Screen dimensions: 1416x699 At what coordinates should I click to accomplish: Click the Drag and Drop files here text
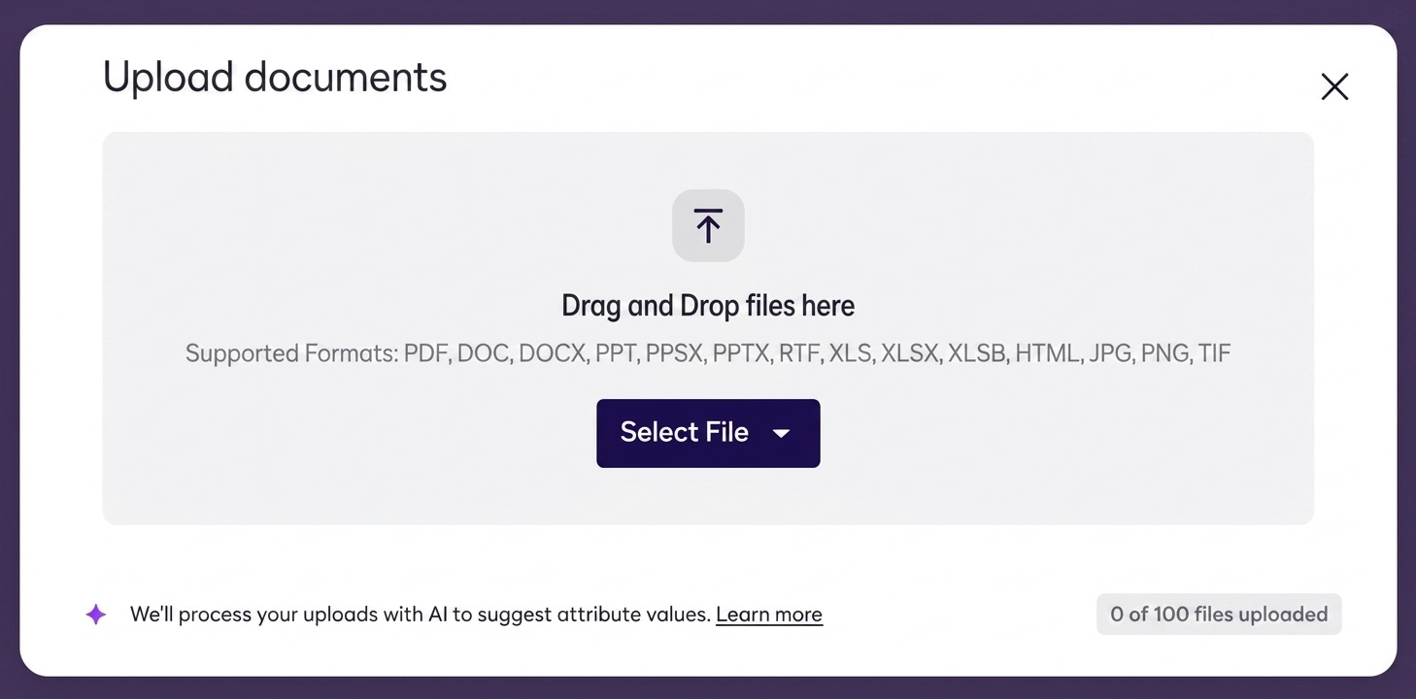[708, 306]
